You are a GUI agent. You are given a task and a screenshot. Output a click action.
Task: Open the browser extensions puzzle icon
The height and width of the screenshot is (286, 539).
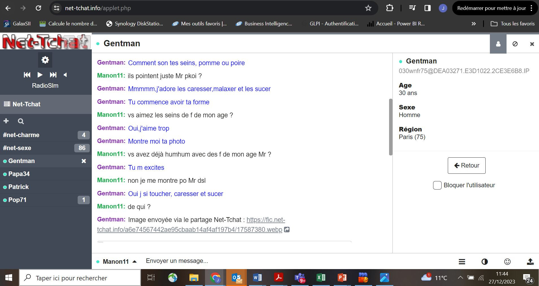pyautogui.click(x=390, y=8)
